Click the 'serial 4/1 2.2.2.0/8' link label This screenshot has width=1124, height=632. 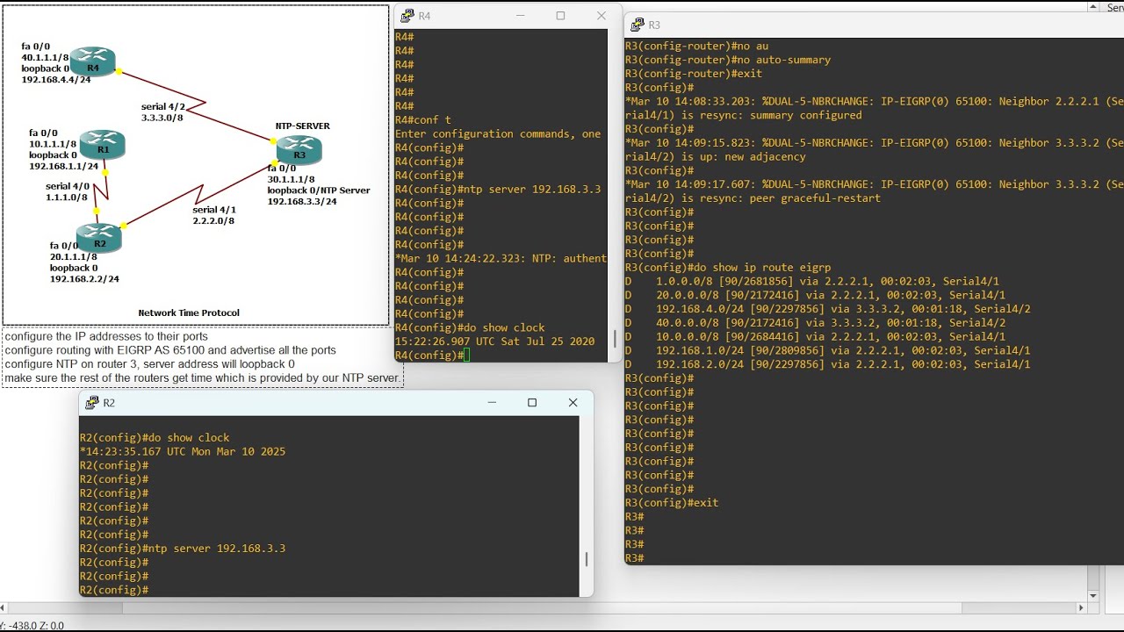pyautogui.click(x=214, y=215)
